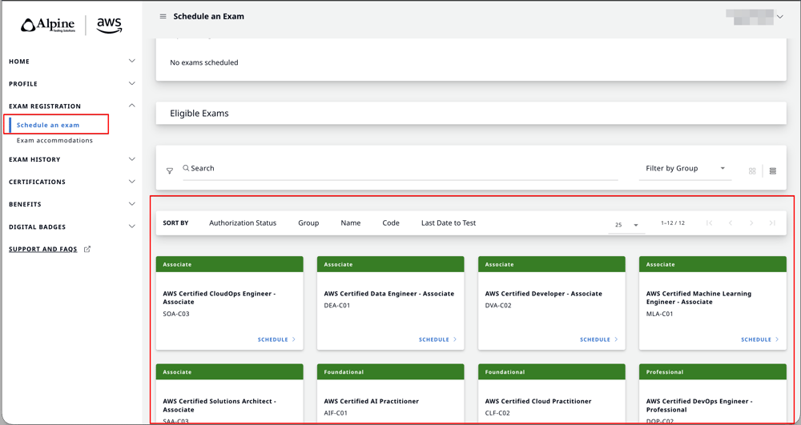Click the search magnifier icon

[187, 168]
